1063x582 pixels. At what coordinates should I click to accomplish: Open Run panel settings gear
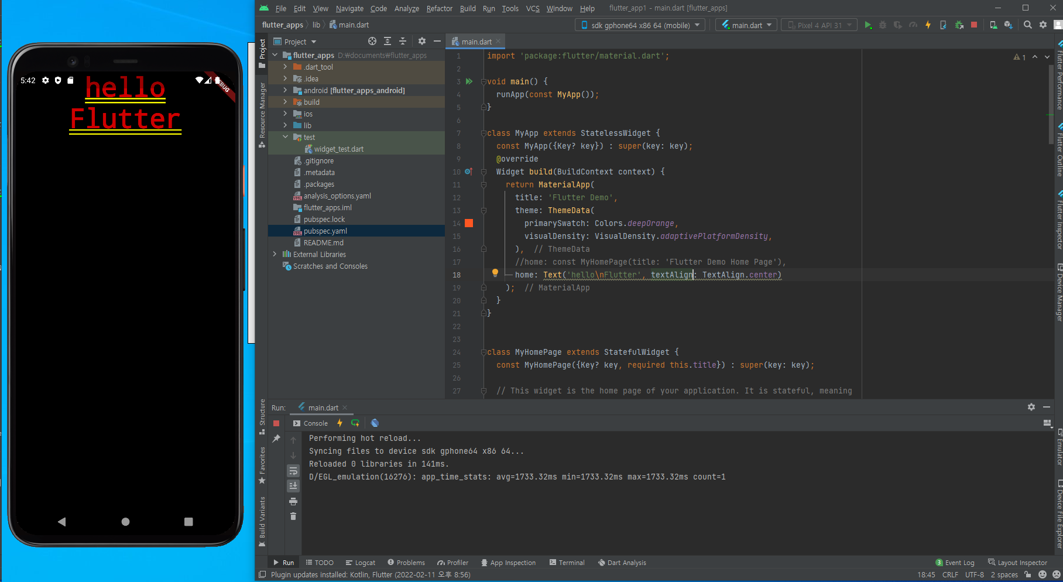1031,408
